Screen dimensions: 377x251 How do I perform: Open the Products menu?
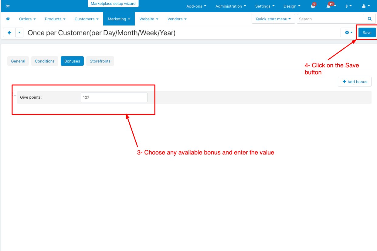click(x=55, y=19)
